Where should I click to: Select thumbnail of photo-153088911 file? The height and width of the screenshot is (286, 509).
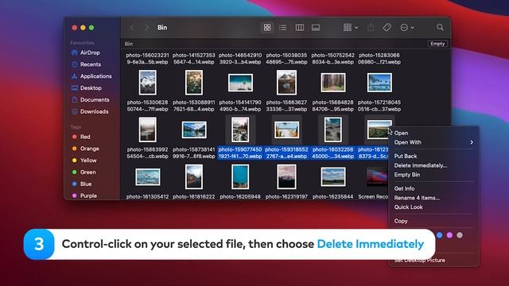[194, 83]
